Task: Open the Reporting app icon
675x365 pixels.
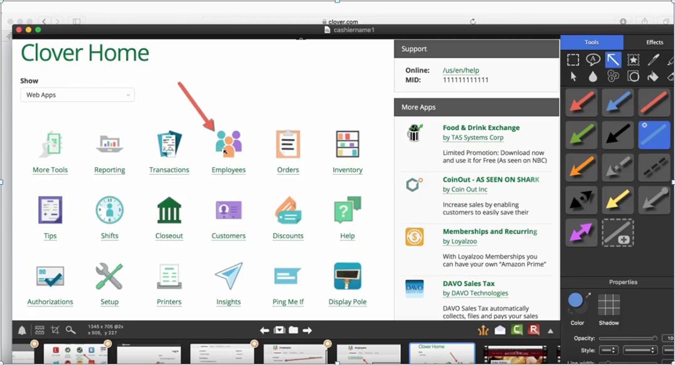Action: (109, 144)
